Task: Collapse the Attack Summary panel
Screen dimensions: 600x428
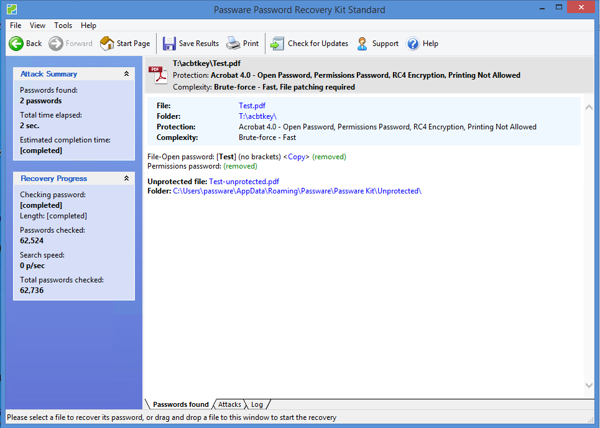Action: 126,74
